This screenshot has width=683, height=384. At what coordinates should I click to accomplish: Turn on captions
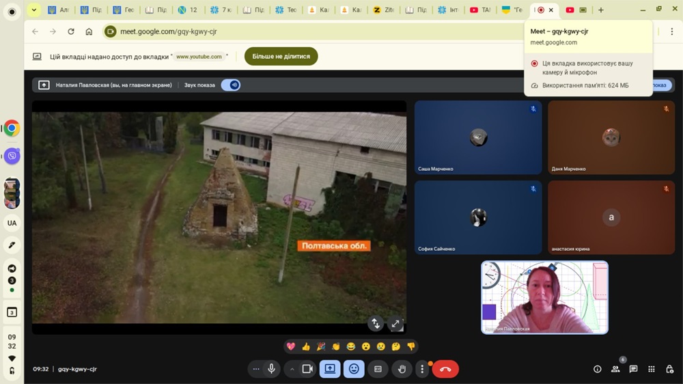(x=378, y=369)
